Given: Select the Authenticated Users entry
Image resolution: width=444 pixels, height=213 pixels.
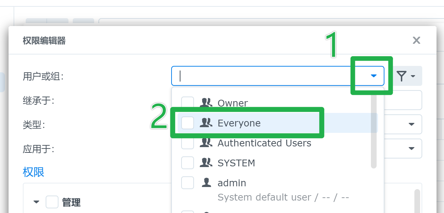Looking at the screenshot, I should tap(264, 143).
